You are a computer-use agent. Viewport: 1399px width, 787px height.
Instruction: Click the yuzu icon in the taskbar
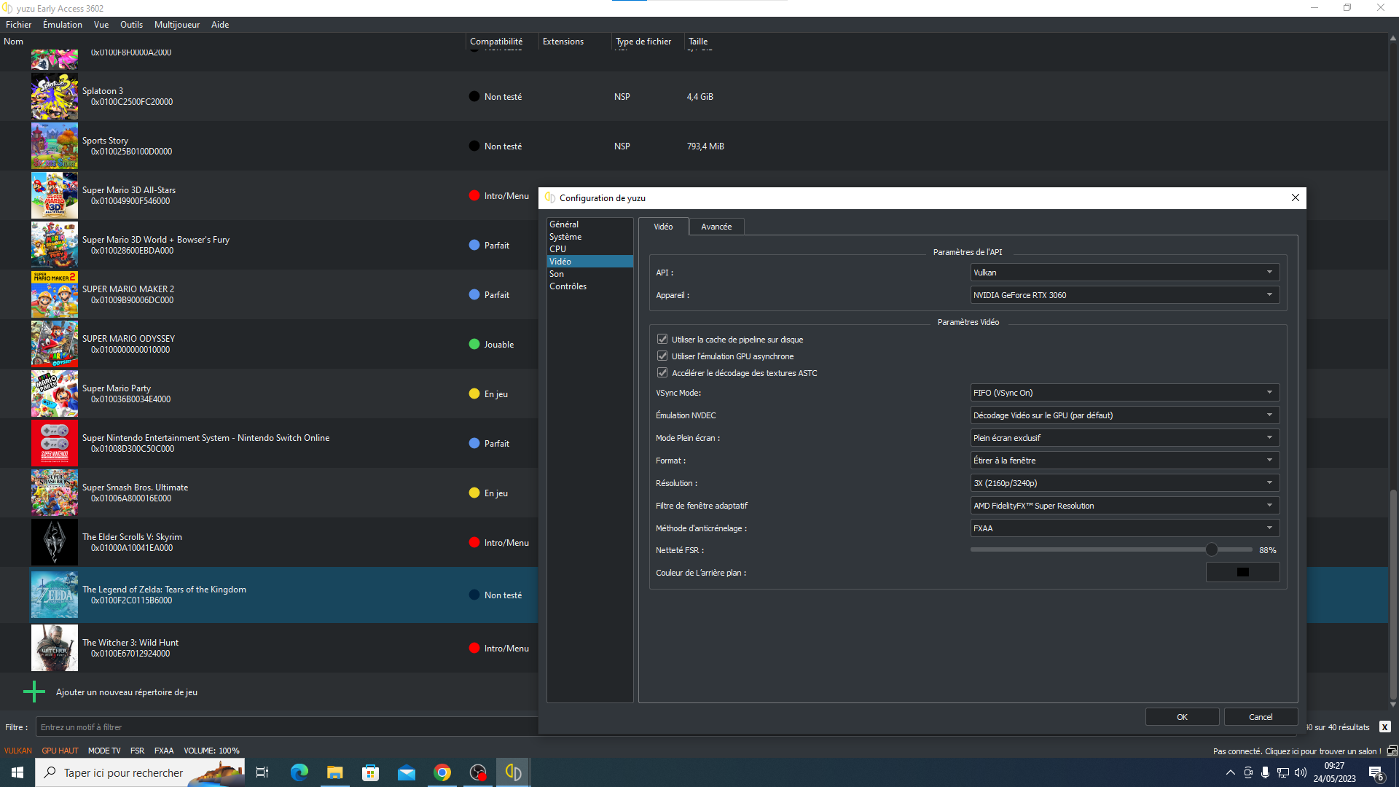513,772
